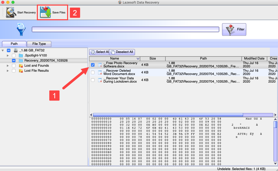Click 4 KB size of Recover Deleted Word Document.docx

coord(145,72)
